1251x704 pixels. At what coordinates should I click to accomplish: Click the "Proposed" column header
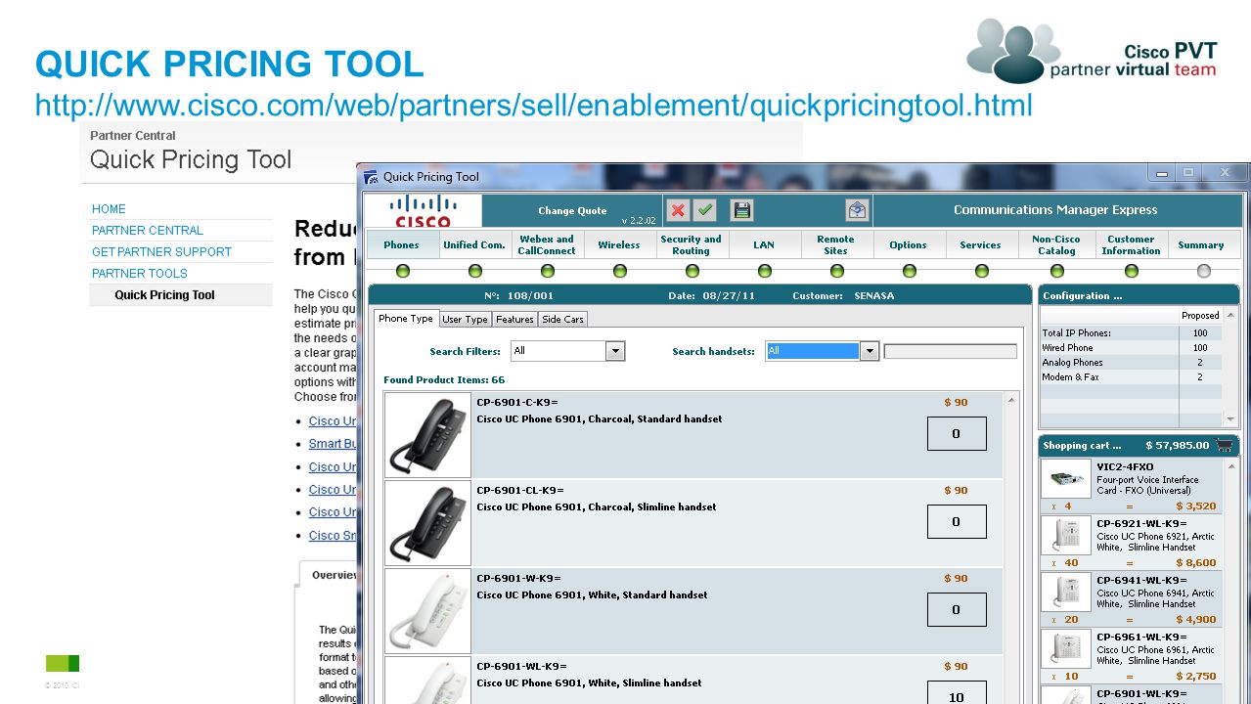tap(1200, 316)
